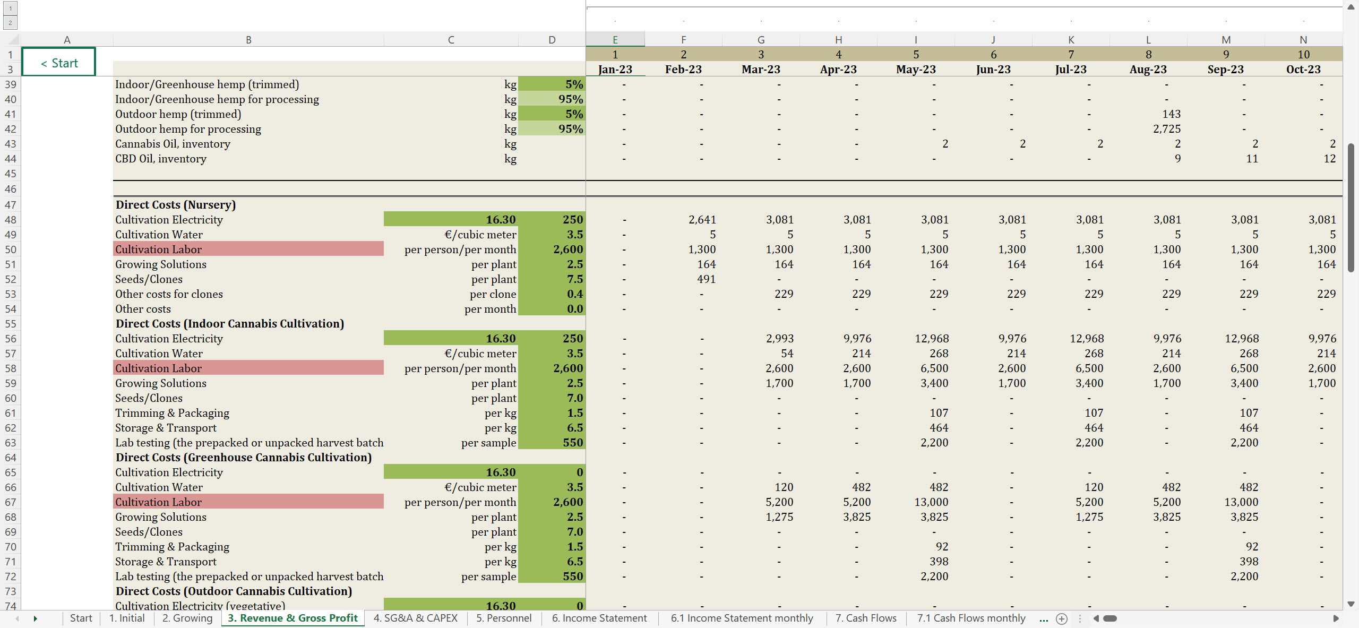The height and width of the screenshot is (628, 1359).
Task: Add a new sheet with plus icon
Action: coord(1062,618)
